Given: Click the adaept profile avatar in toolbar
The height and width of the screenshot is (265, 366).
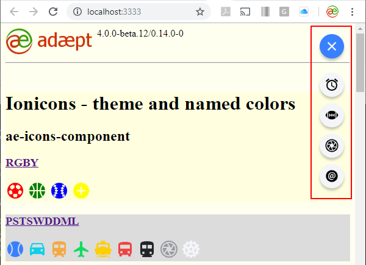Looking at the screenshot, I should (332, 12).
